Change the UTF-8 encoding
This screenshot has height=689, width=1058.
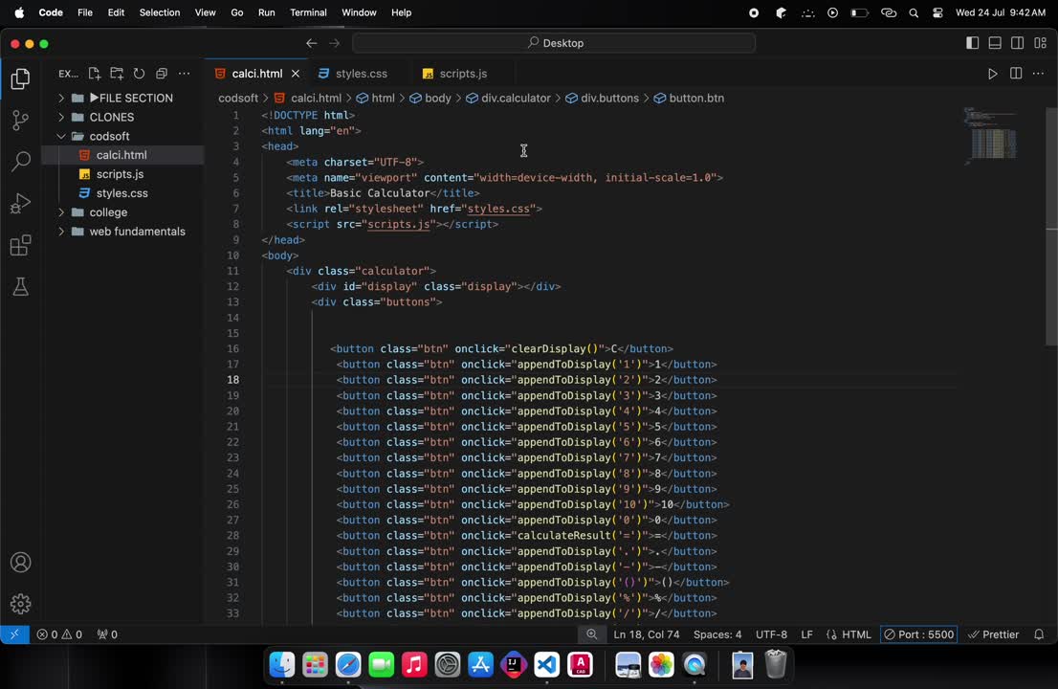[x=771, y=634]
